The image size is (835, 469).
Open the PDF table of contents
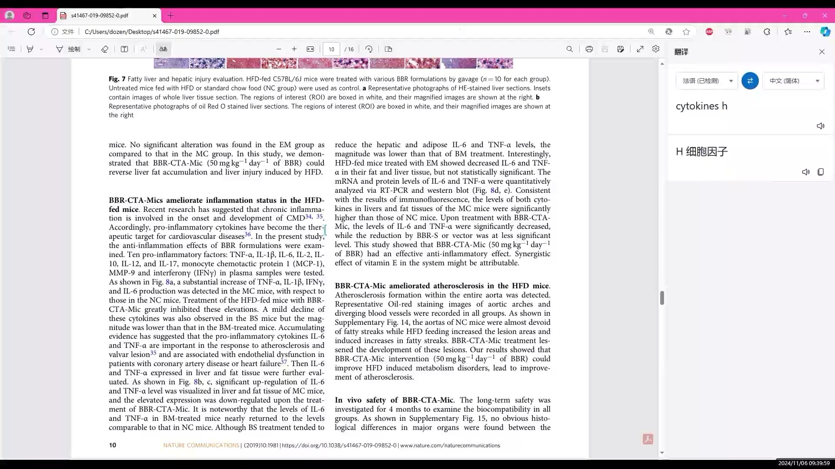(11, 49)
